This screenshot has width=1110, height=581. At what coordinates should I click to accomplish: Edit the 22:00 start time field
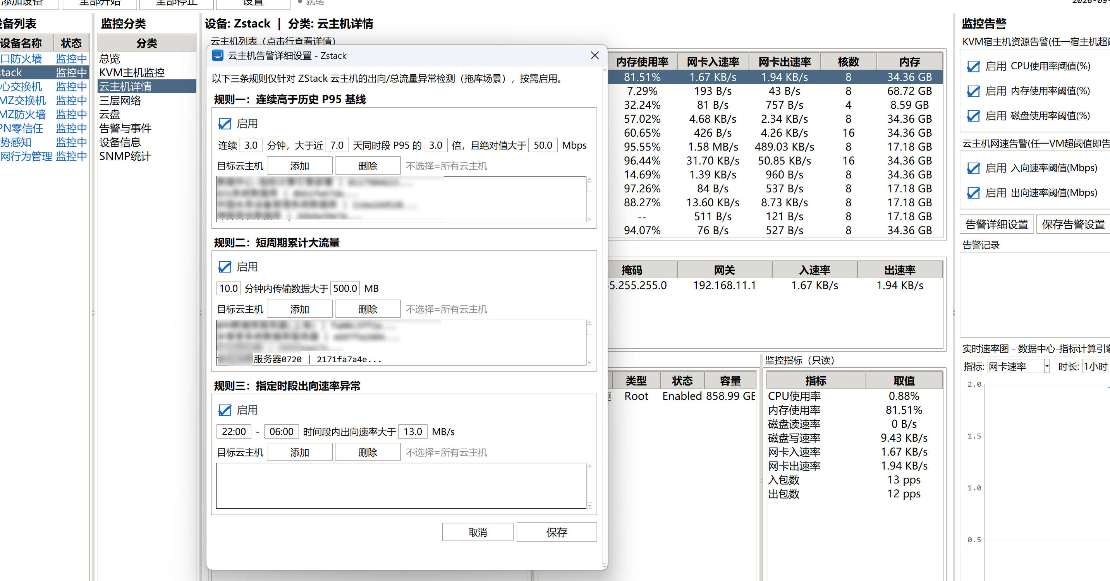coord(234,432)
